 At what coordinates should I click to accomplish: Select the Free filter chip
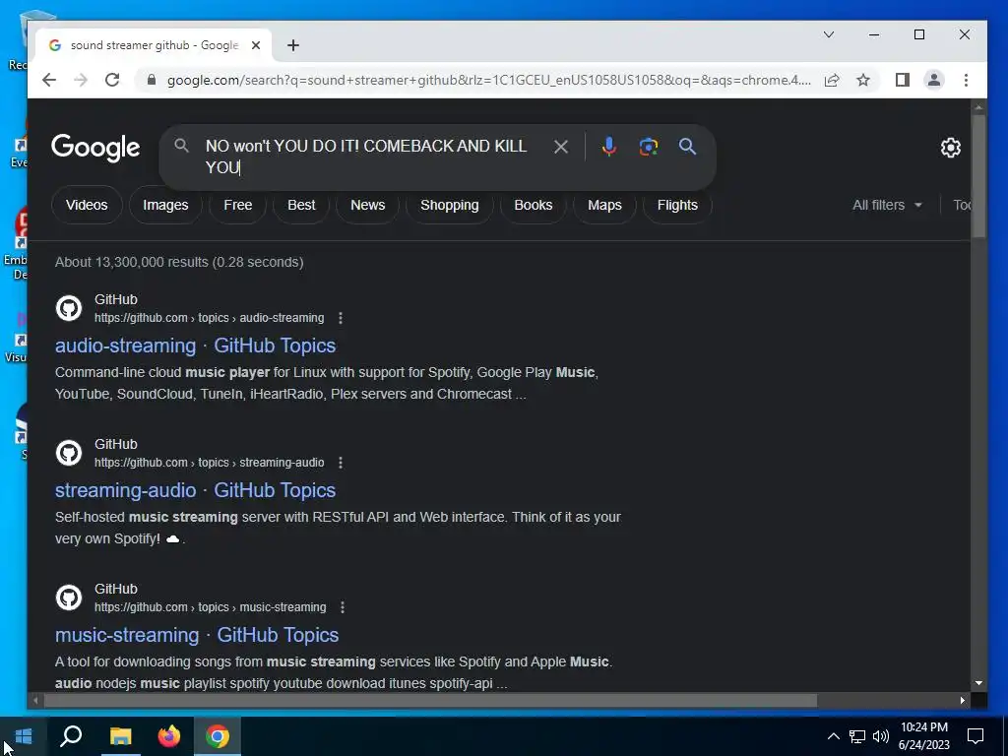point(238,205)
